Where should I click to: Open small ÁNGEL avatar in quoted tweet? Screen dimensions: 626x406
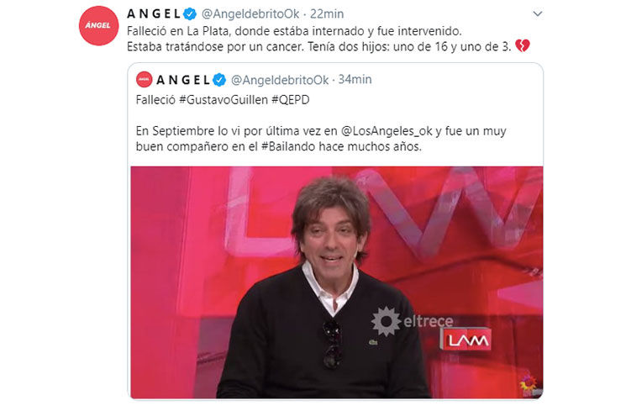pyautogui.click(x=144, y=80)
